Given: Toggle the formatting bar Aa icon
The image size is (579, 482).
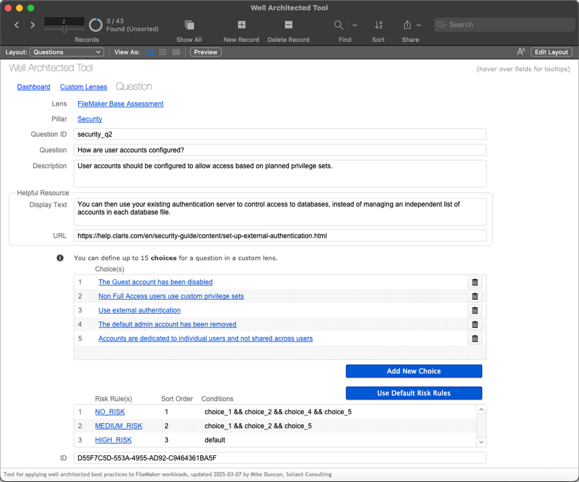Looking at the screenshot, I should tap(521, 51).
